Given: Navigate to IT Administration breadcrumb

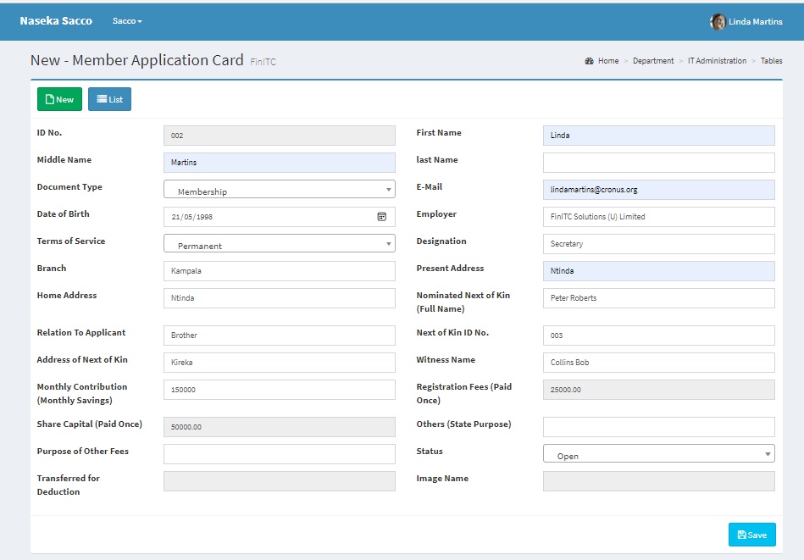Looking at the screenshot, I should coord(717,61).
